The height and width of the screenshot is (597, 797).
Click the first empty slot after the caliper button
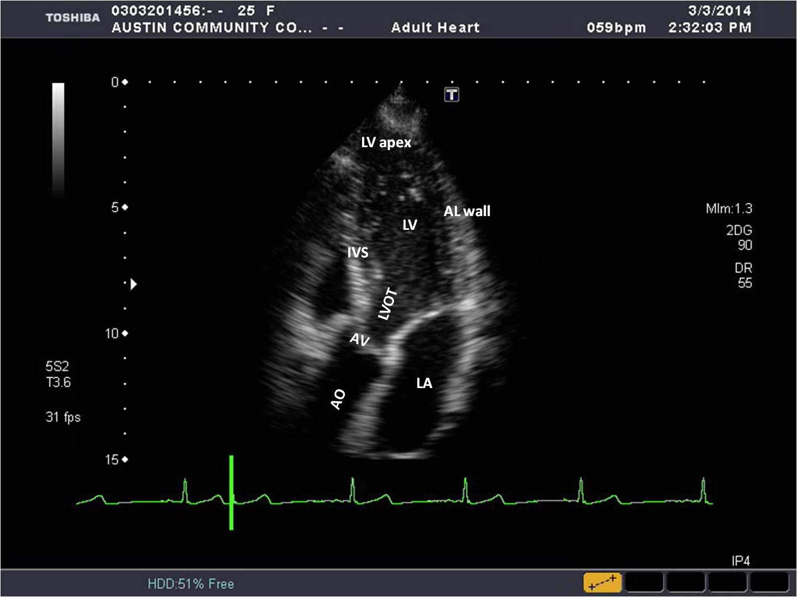click(x=644, y=582)
